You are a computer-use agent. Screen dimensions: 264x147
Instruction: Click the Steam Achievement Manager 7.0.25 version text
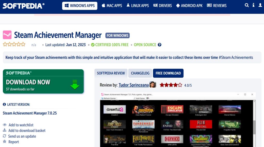click(30, 113)
